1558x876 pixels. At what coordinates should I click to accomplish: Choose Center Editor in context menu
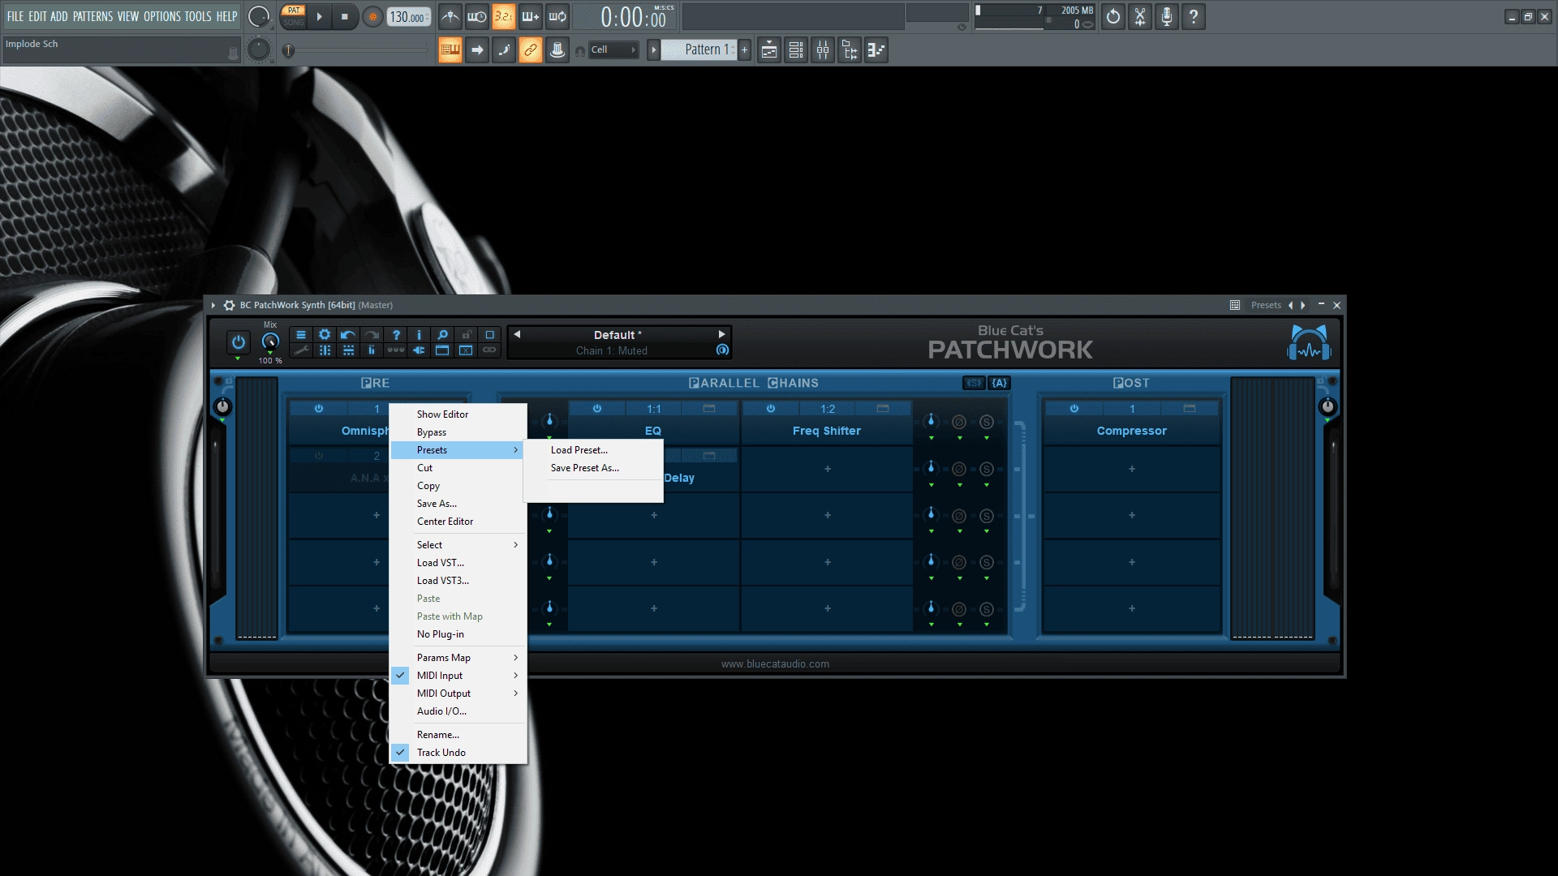(458, 522)
